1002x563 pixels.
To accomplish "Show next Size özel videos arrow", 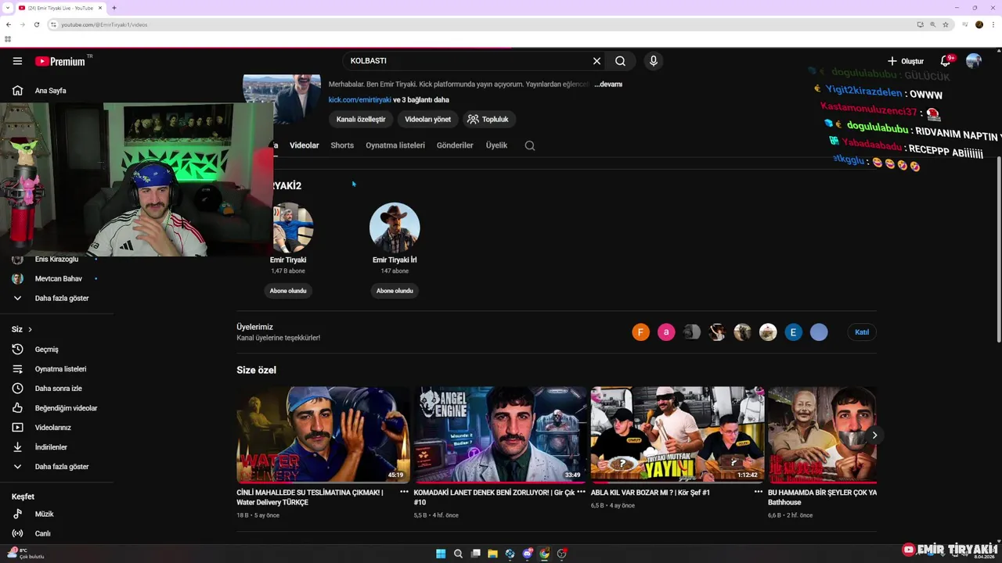I will pyautogui.click(x=874, y=435).
